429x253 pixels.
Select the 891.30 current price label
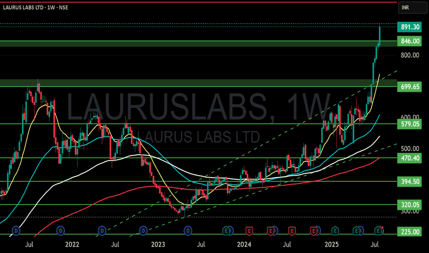tap(409, 27)
